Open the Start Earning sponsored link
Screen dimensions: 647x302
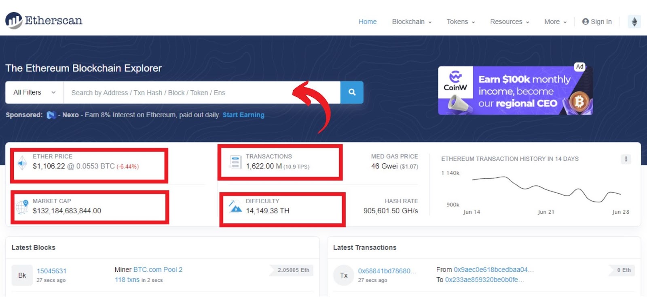pos(243,115)
